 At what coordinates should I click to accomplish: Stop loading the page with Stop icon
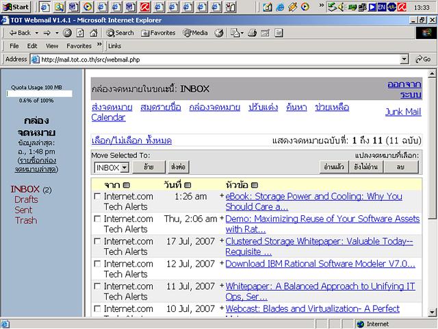[67, 33]
